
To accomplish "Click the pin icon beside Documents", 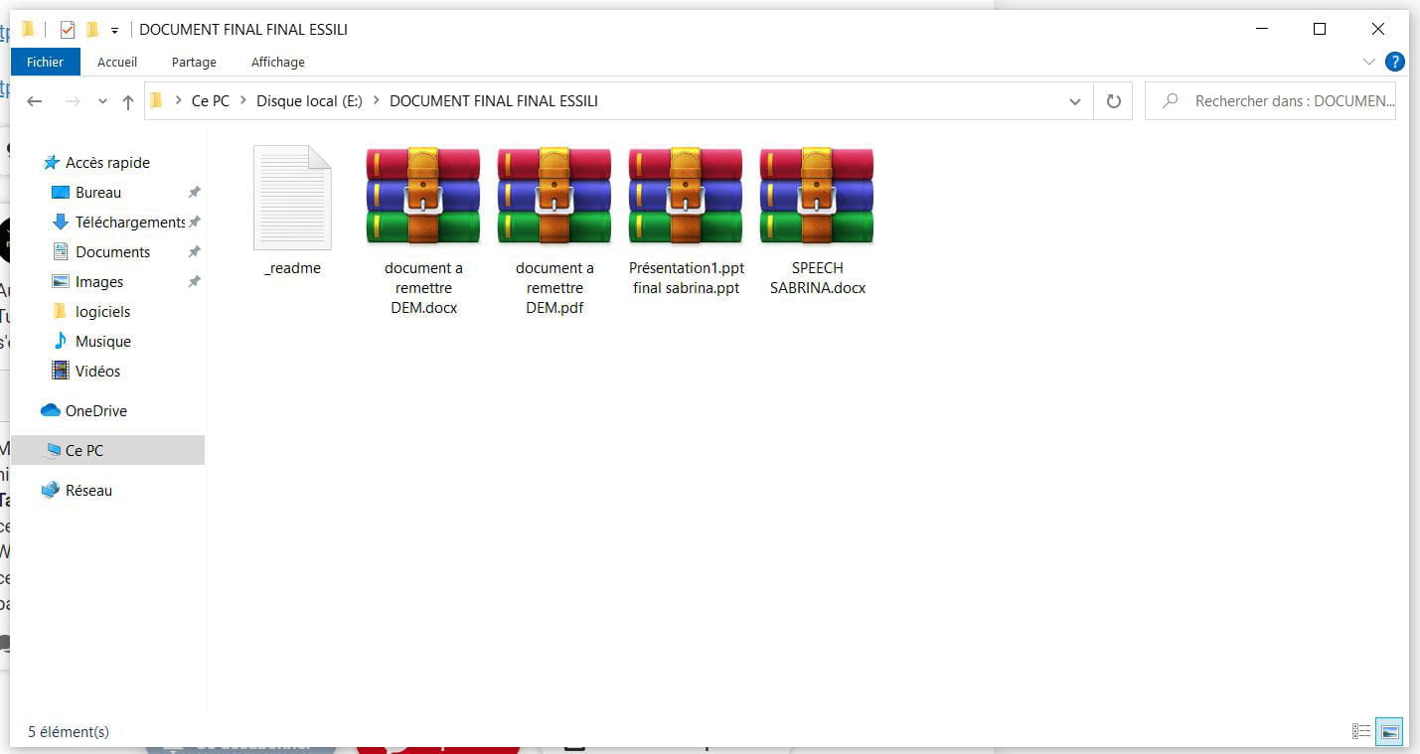I will pos(195,252).
